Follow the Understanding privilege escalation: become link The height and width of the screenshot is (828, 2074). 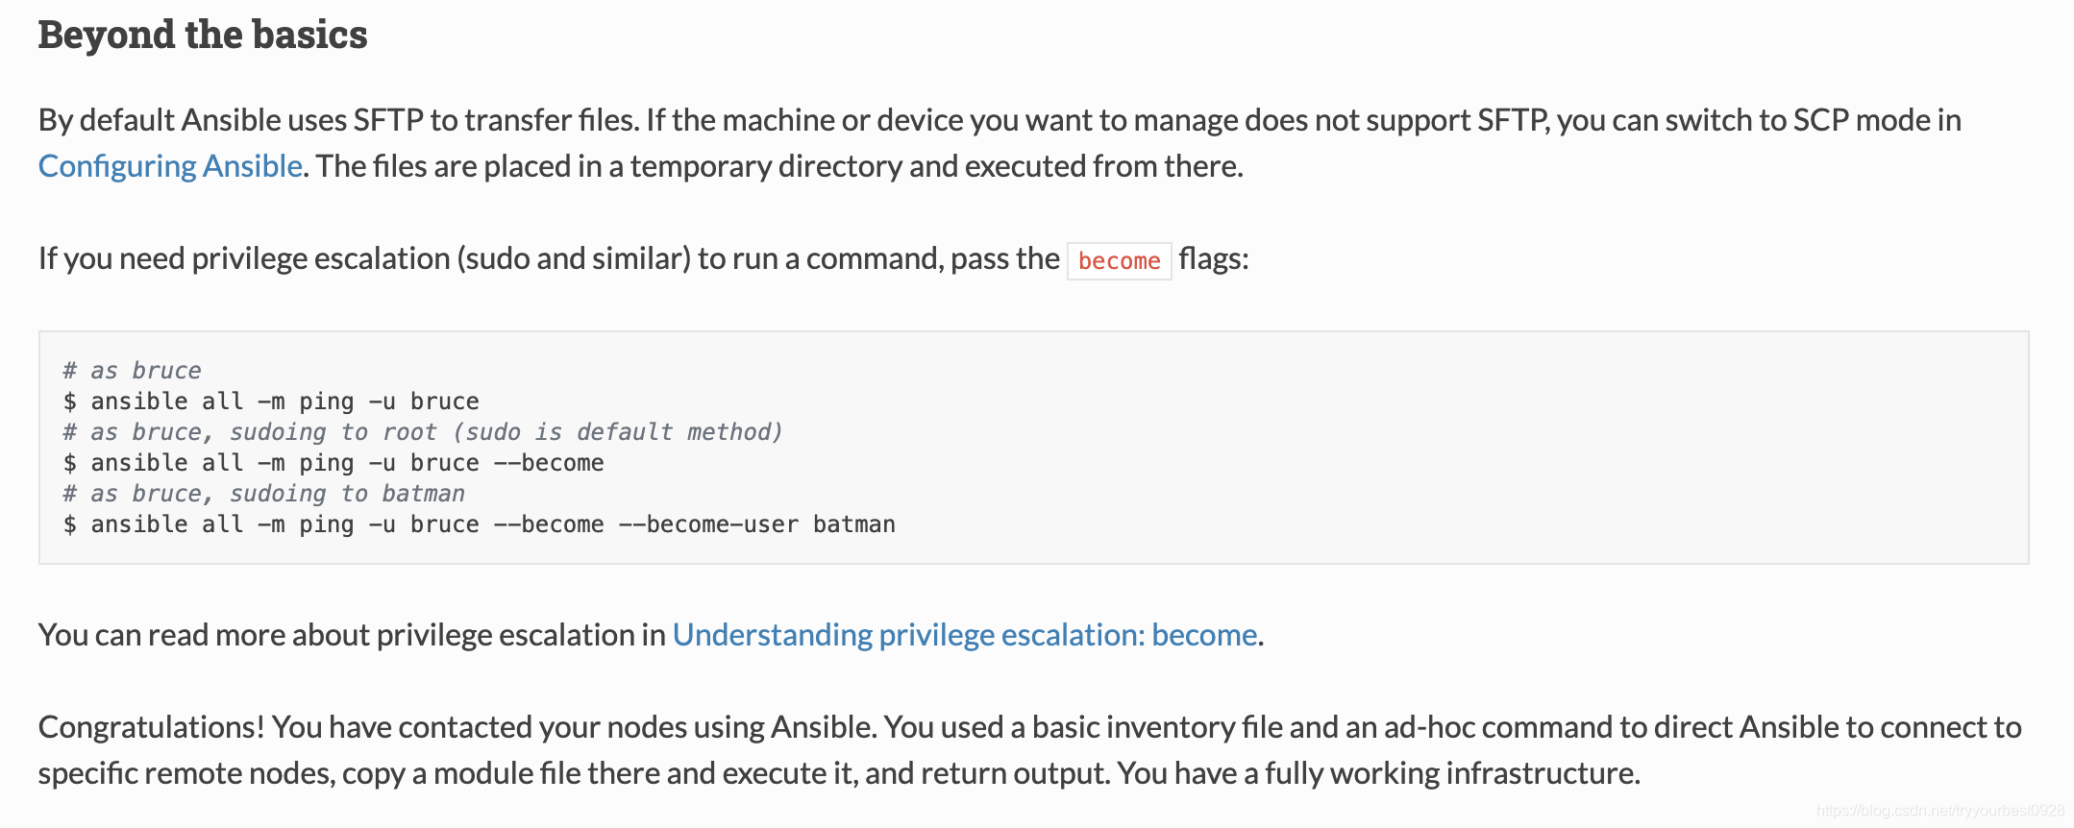[x=964, y=635]
